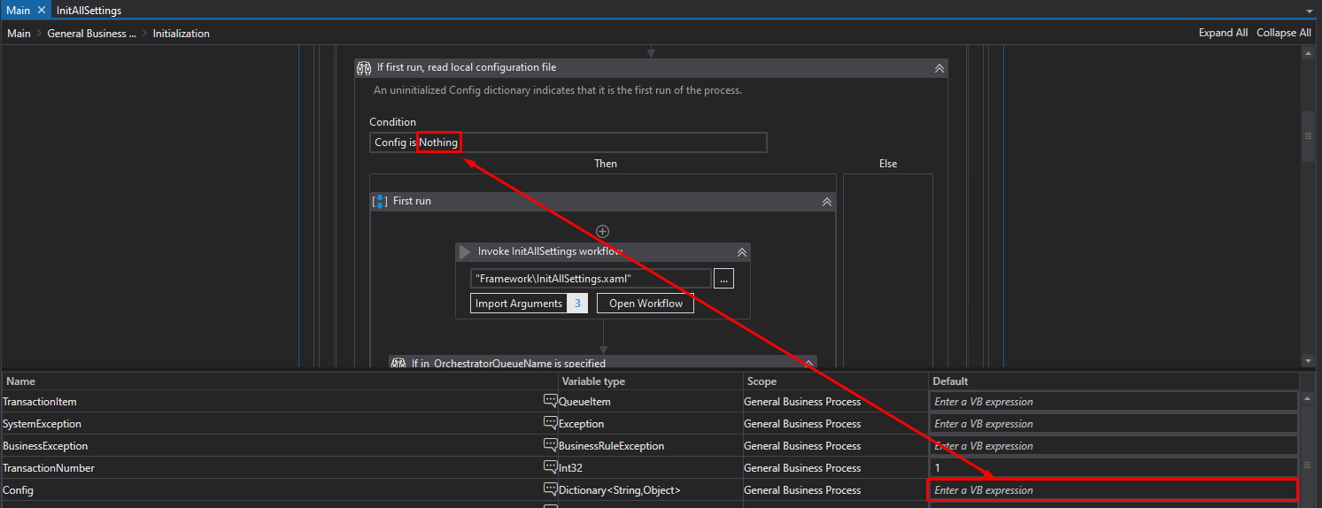Edit default value of BusinessException
Screen dimensions: 1322x508
point(1114,446)
